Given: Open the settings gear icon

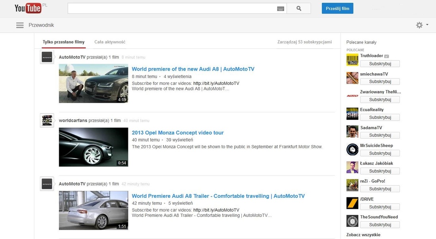Looking at the screenshot, I should [x=419, y=25].
